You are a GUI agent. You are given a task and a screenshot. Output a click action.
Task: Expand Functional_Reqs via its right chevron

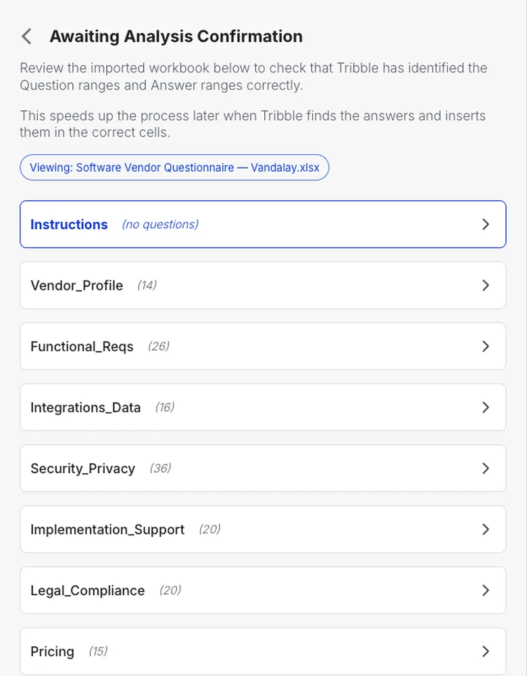(x=486, y=346)
